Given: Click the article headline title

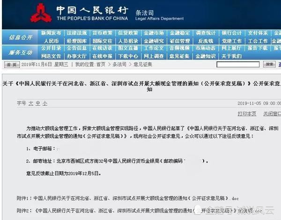Looking at the screenshot, I should tap(142, 86).
